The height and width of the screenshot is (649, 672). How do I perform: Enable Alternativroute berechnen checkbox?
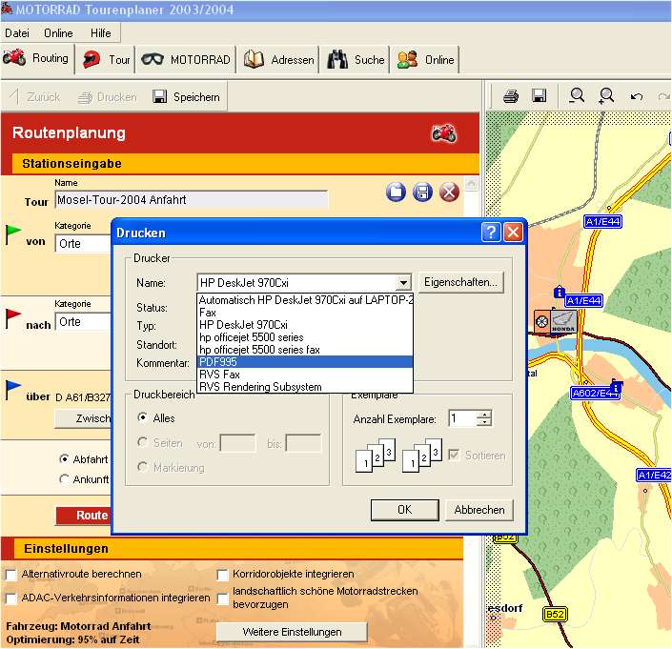11,575
